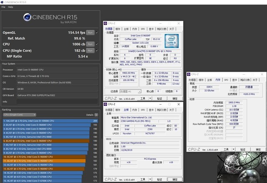This screenshot has width=267, height=183.
Task: Select ranking row 14 Intel Core i5-8600K
Action: click(x=50, y=173)
